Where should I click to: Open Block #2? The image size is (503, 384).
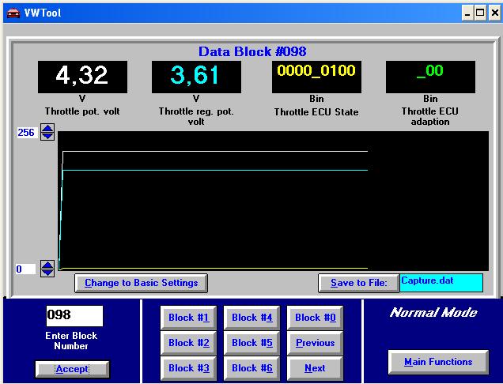pos(188,343)
